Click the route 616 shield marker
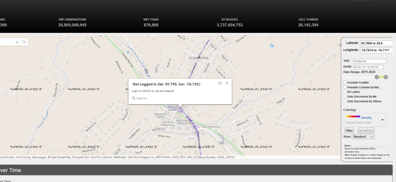The image size is (396, 182). 222,143
